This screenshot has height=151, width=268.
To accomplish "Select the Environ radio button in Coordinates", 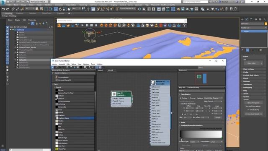I will 189,98.
